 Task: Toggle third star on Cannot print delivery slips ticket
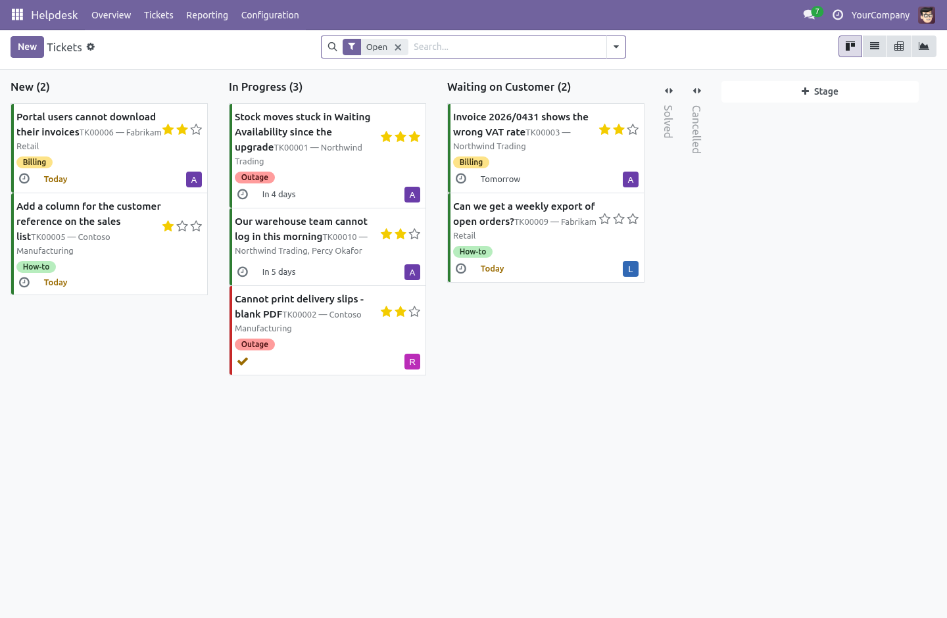(414, 312)
